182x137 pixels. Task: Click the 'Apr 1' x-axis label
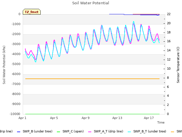click(22, 118)
